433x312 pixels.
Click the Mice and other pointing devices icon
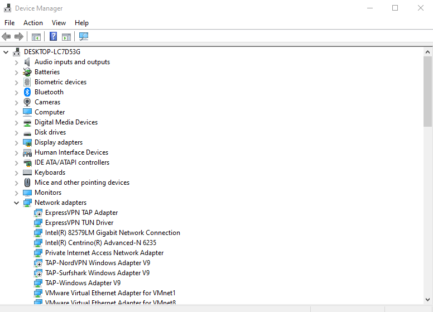click(x=27, y=183)
